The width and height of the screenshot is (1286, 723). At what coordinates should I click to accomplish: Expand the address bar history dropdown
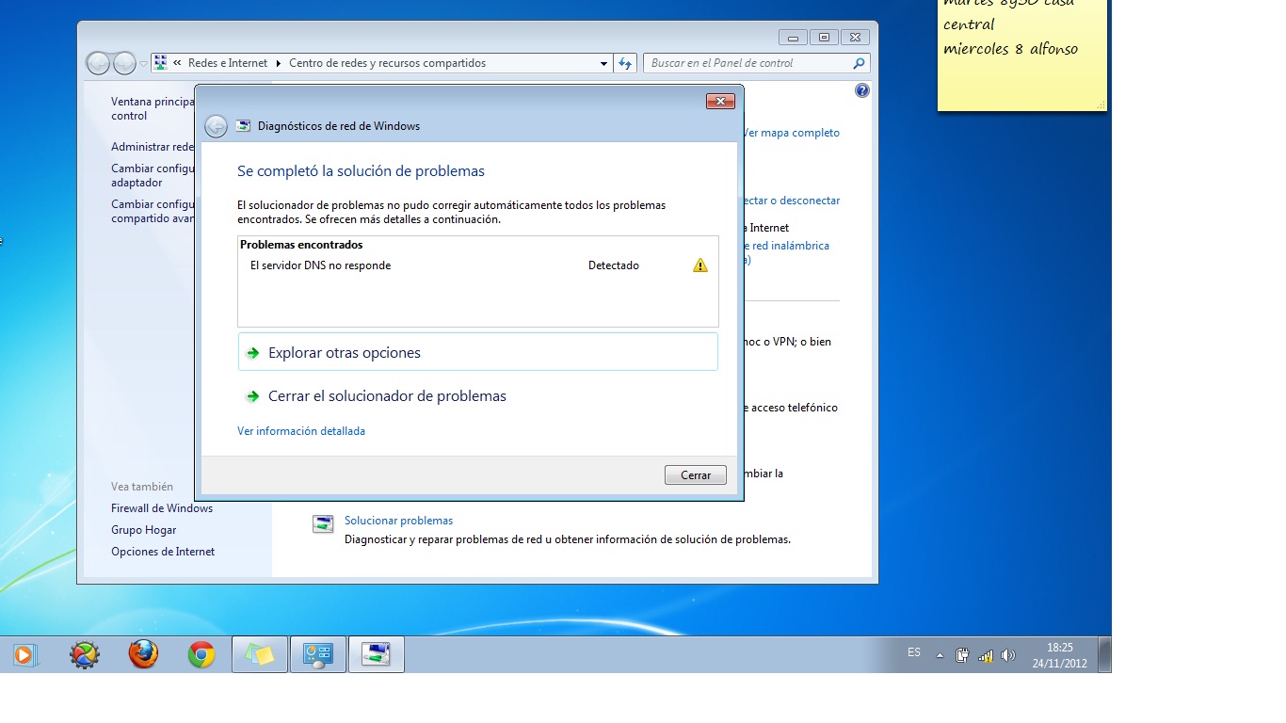603,63
